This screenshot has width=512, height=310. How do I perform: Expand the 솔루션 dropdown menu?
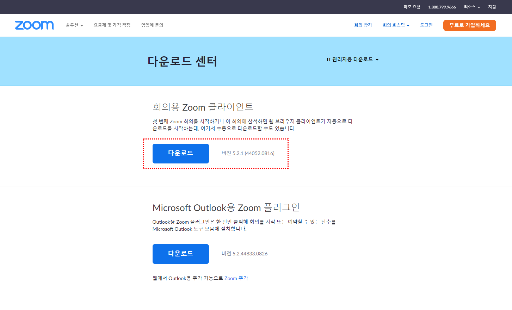[74, 25]
